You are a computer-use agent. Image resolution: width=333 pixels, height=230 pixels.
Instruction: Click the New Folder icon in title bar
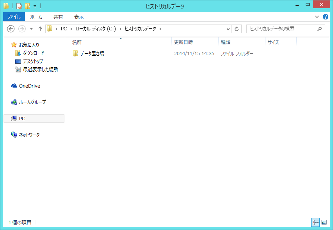[27, 6]
